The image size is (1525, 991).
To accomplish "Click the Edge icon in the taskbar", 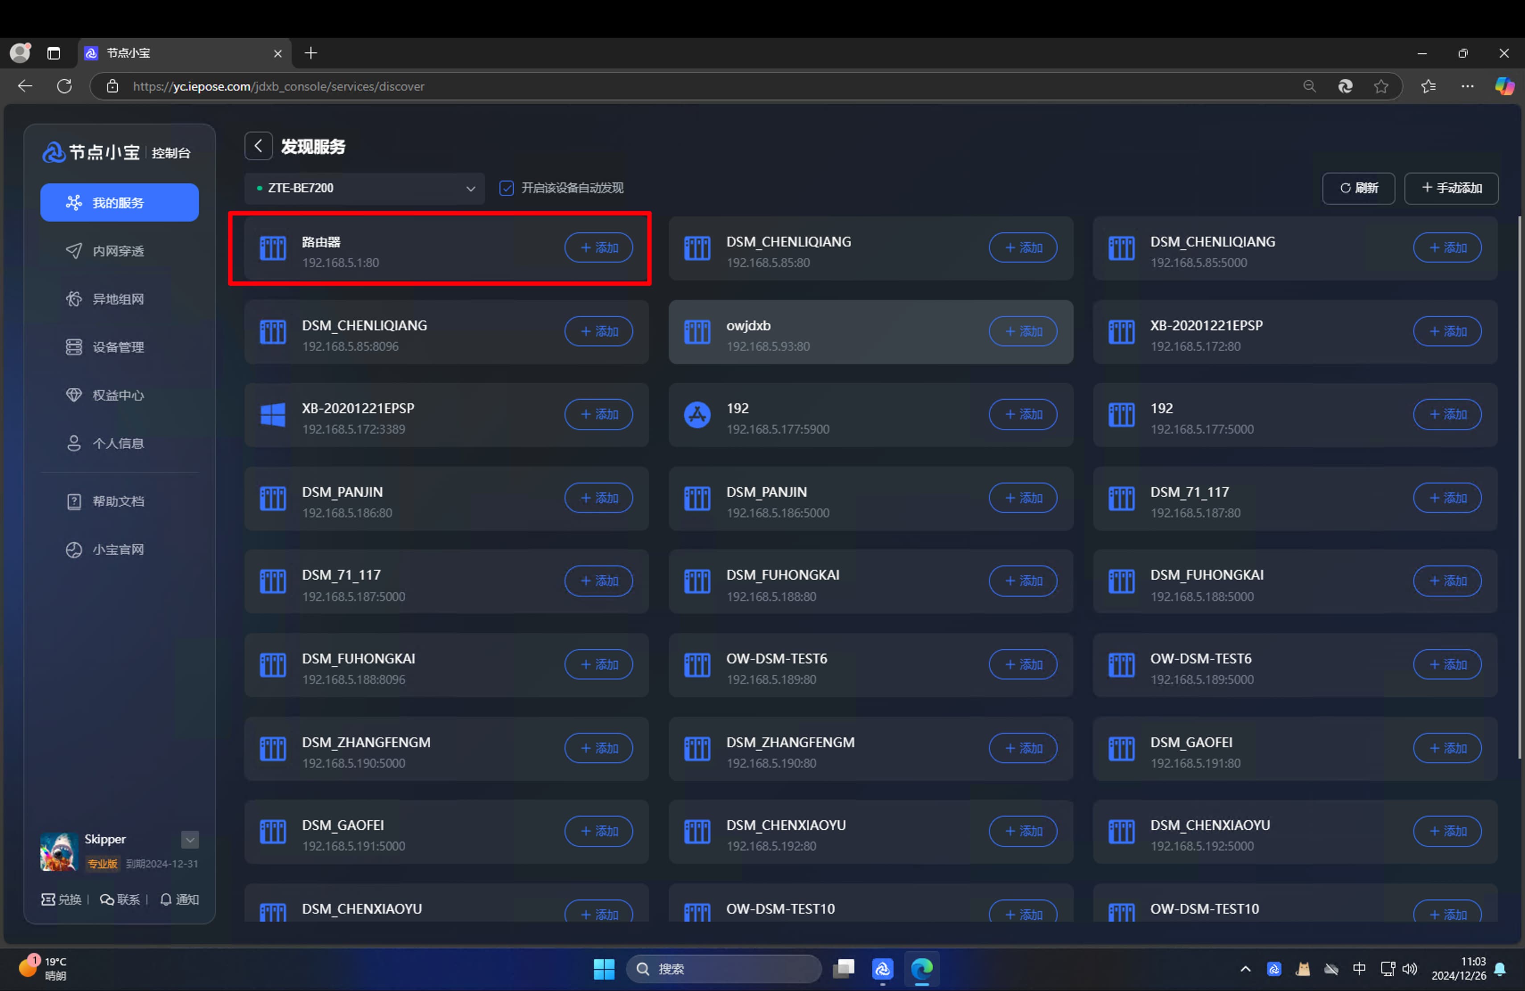I will [x=921, y=969].
